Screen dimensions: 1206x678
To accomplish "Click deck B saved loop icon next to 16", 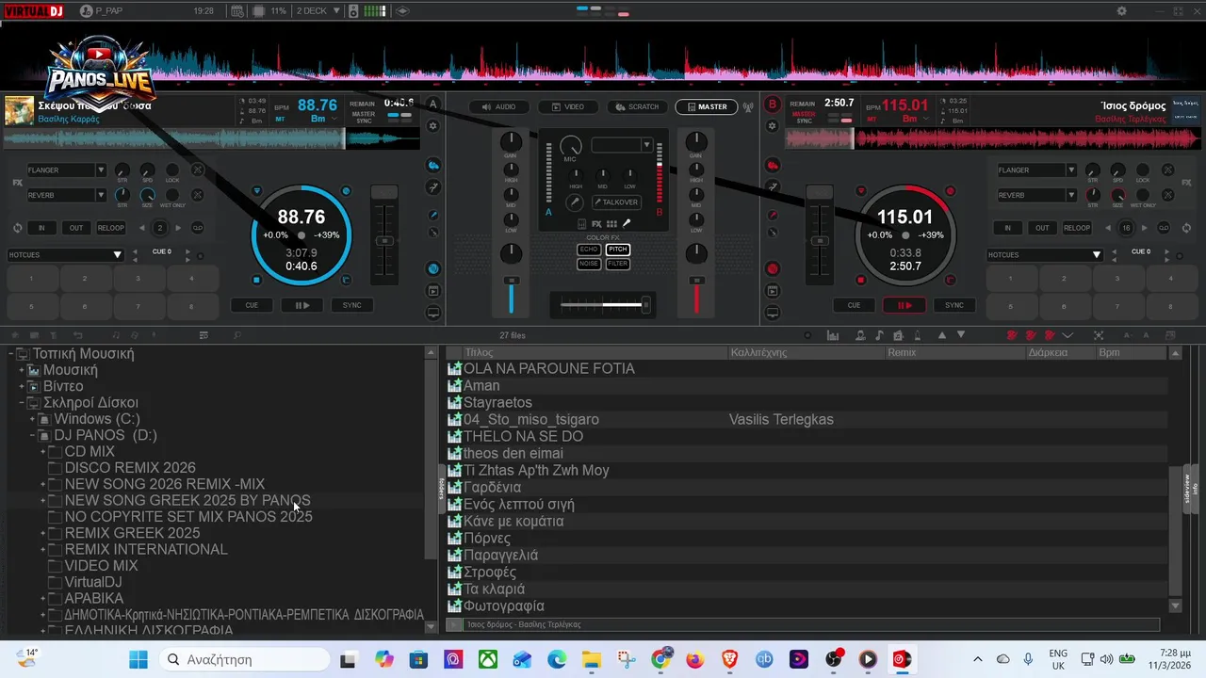I will [1164, 228].
